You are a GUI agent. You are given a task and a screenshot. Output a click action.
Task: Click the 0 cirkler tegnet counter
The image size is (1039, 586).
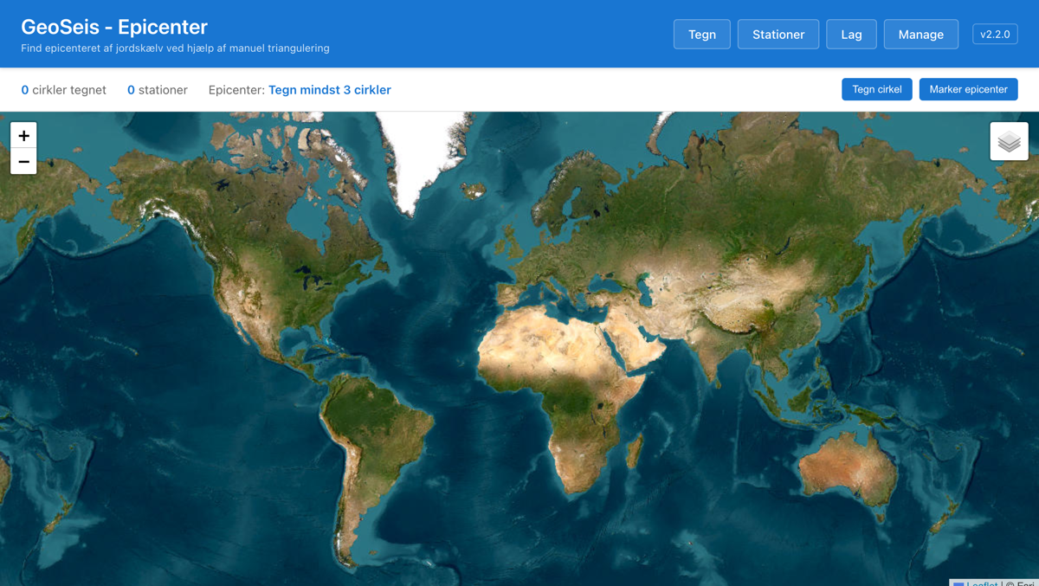[63, 89]
